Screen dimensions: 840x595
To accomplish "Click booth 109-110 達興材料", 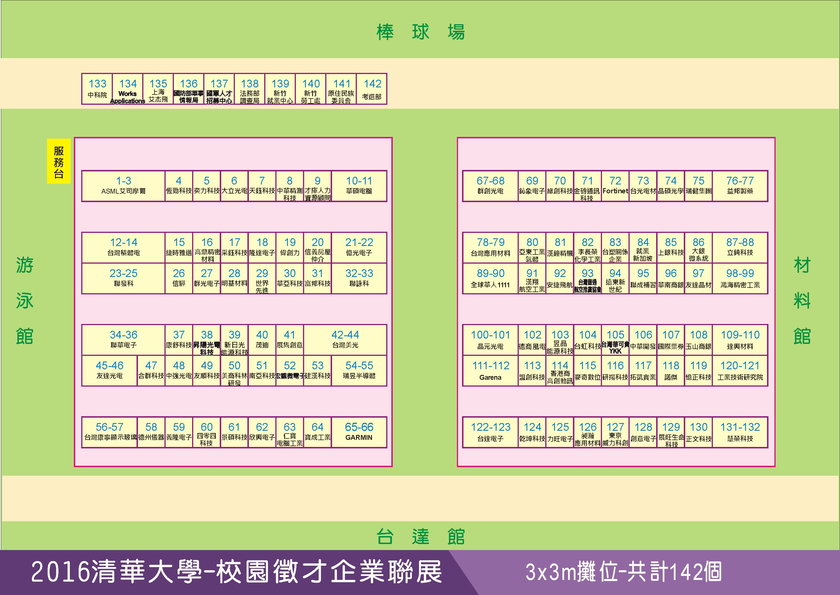I will 740,340.
